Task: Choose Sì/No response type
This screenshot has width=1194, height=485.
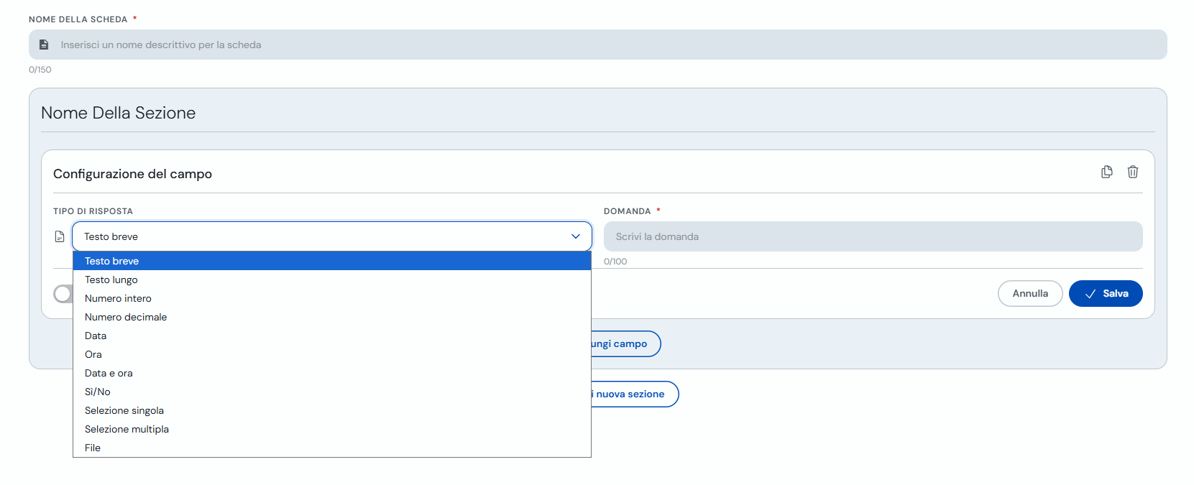Action: point(332,392)
